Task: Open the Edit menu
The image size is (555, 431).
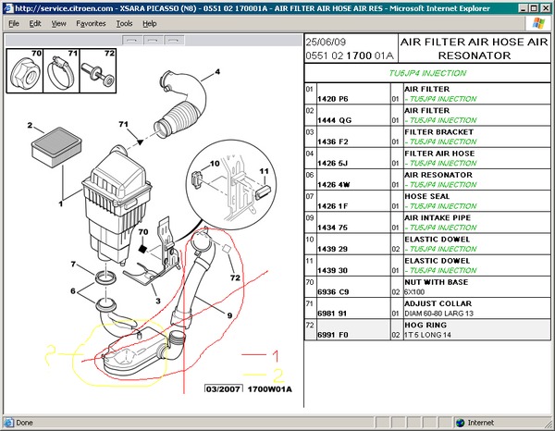Action: [x=35, y=24]
